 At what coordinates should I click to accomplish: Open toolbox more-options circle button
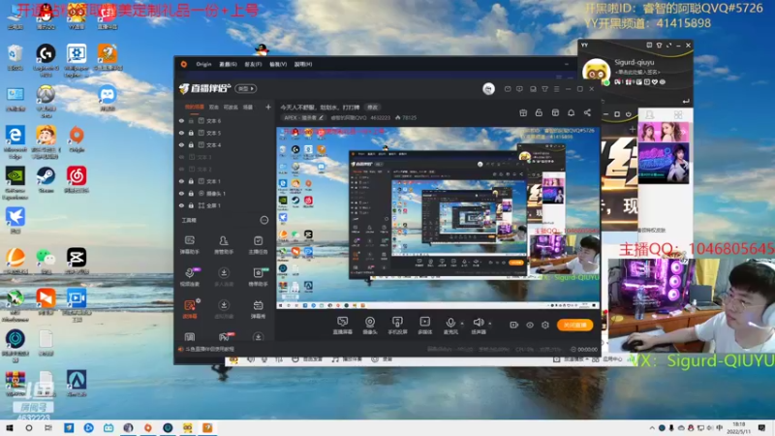[x=263, y=220]
